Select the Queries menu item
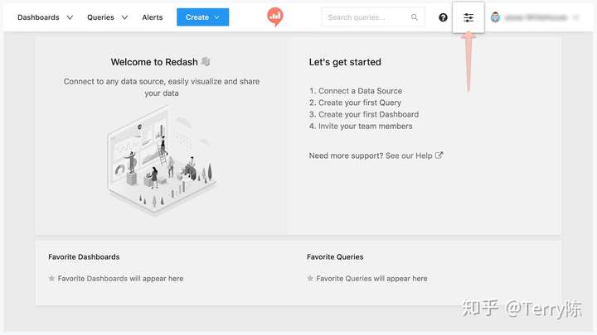 [x=100, y=17]
